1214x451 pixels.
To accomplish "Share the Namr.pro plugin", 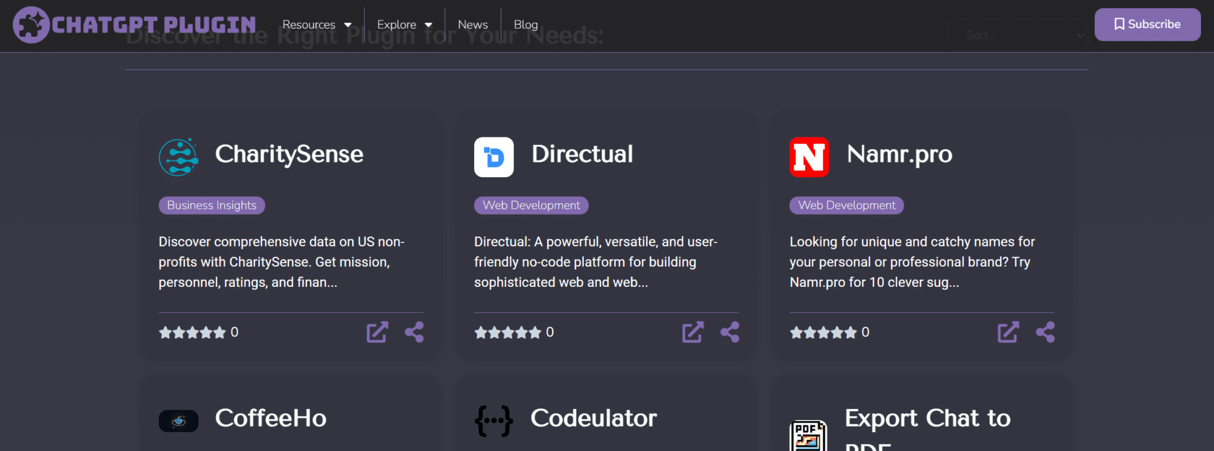I will click(1045, 332).
